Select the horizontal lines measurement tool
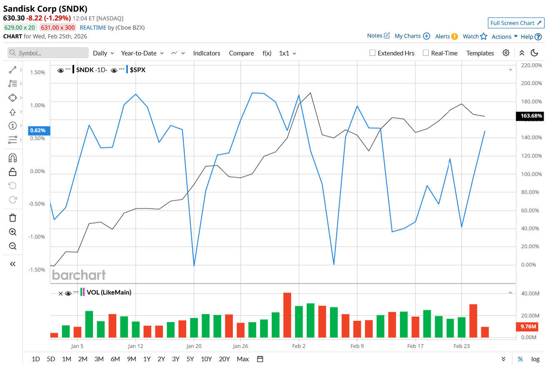This screenshot has height=365, width=545. (x=12, y=140)
